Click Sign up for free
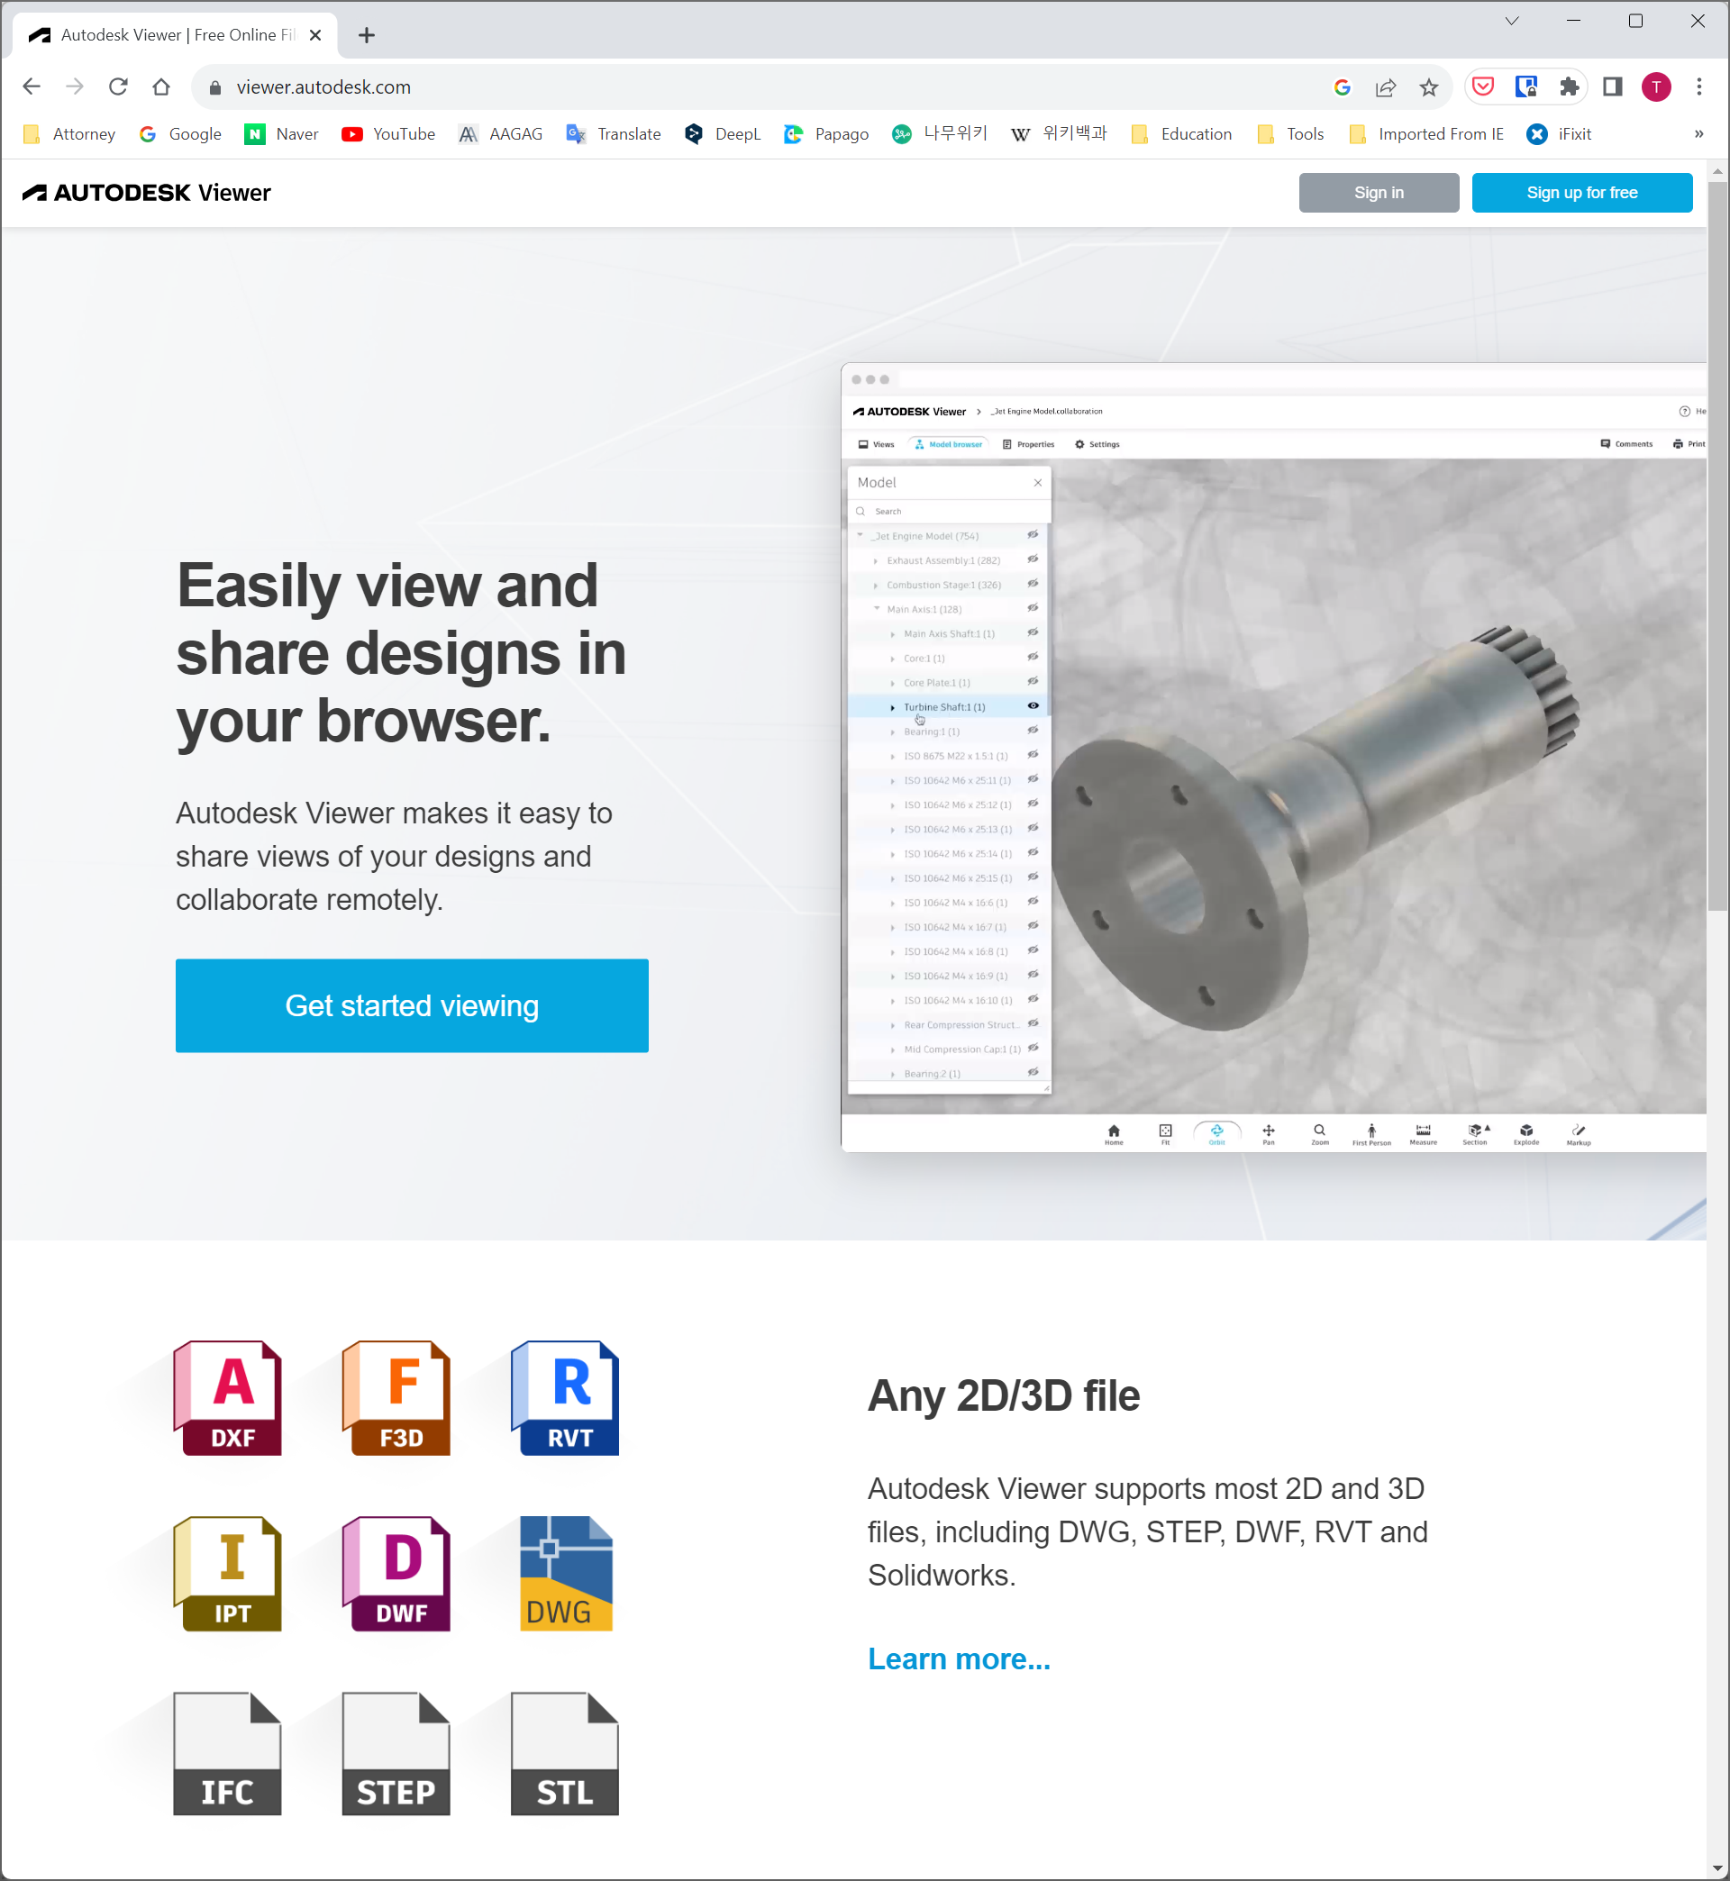The image size is (1730, 1881). 1581,193
